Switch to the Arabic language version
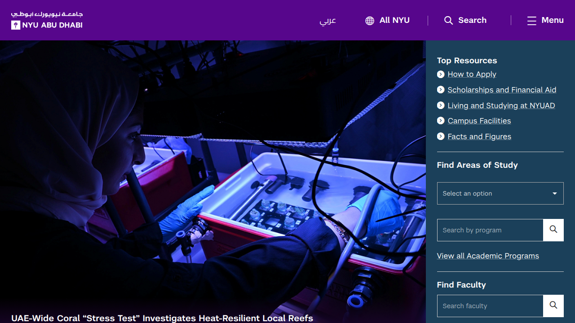Screen dimensions: 575x323 click(328, 21)
